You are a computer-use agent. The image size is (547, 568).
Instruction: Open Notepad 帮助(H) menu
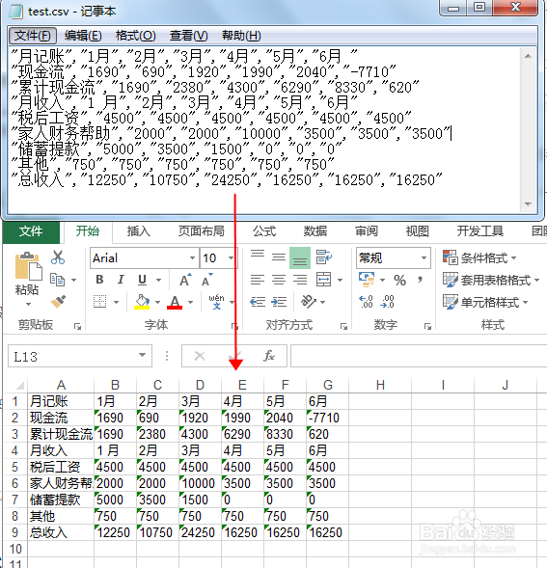pyautogui.click(x=241, y=36)
